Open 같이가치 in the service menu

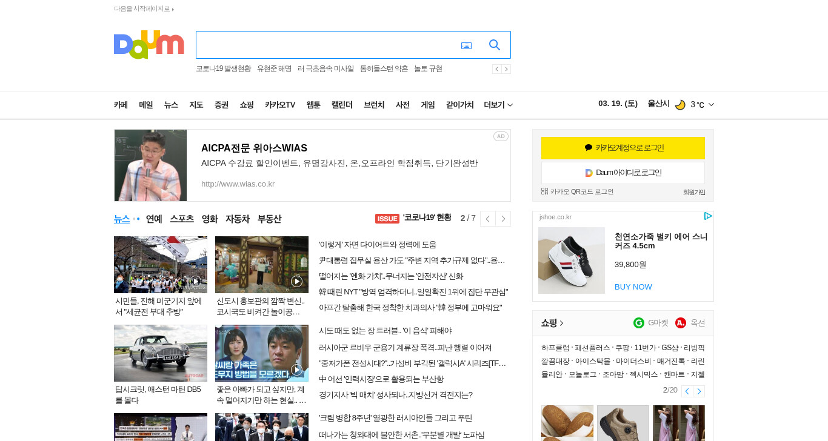click(x=459, y=105)
